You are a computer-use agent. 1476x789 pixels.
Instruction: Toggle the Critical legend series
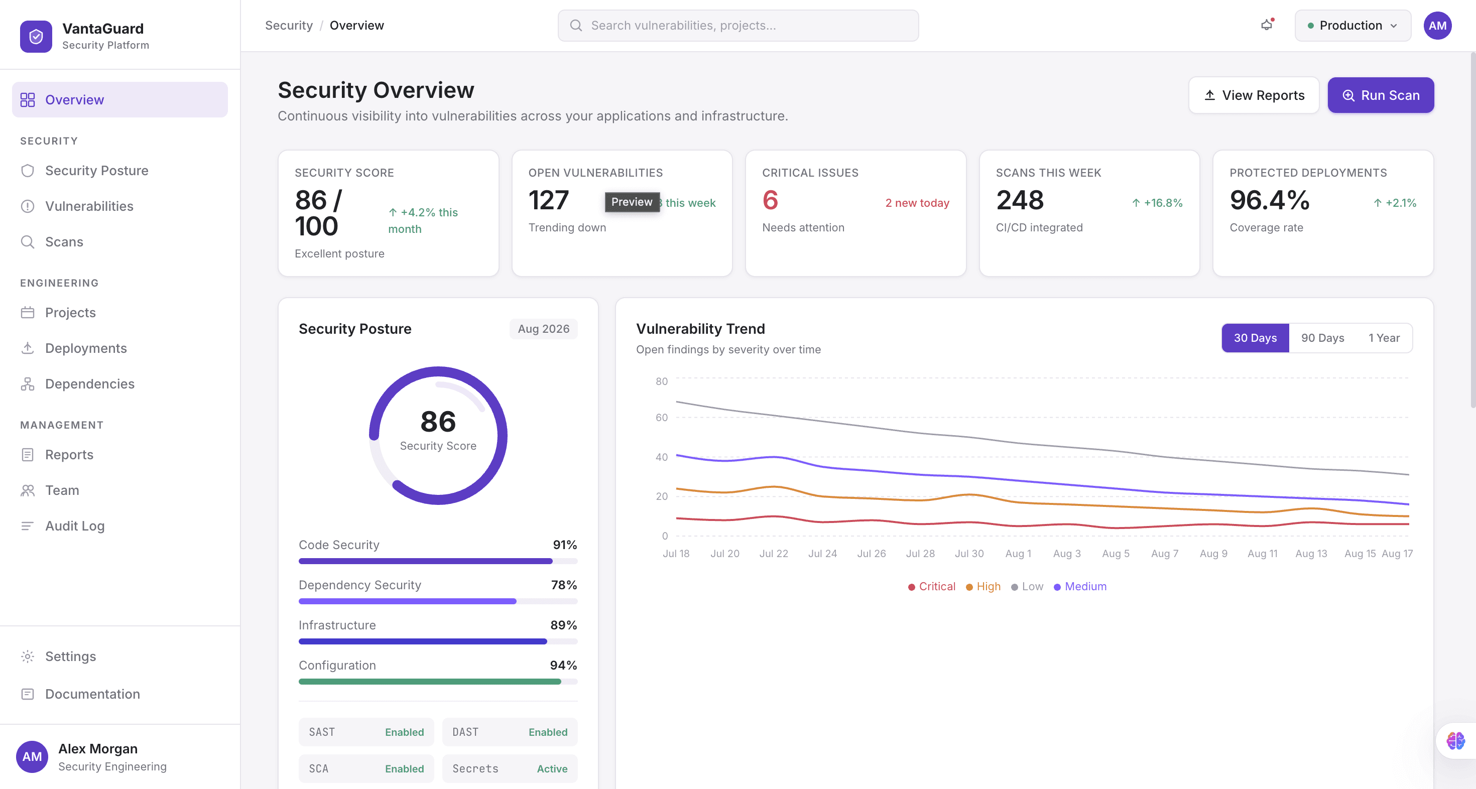(932, 587)
